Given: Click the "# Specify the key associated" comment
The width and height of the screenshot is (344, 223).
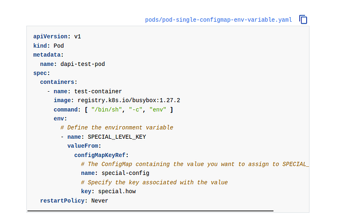Looking at the screenshot, I should click(x=154, y=182).
